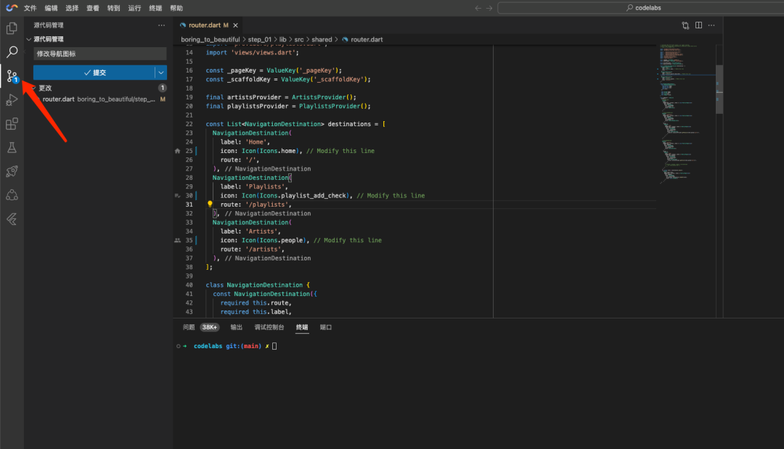Click breadcrumb boring_to_beautiful

tap(211, 39)
